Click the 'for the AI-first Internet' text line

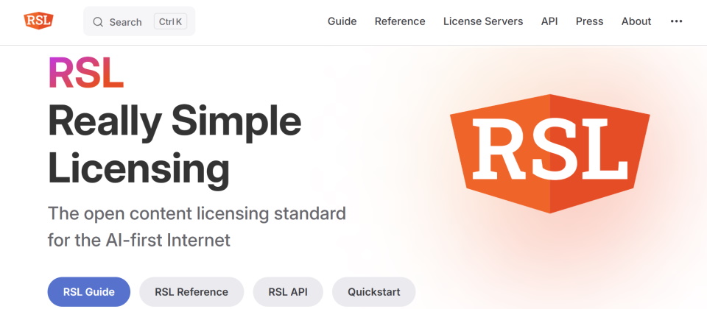tap(139, 240)
